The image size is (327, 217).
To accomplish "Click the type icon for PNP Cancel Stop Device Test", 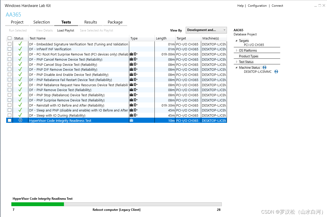I will pyautogui.click(x=134, y=65).
